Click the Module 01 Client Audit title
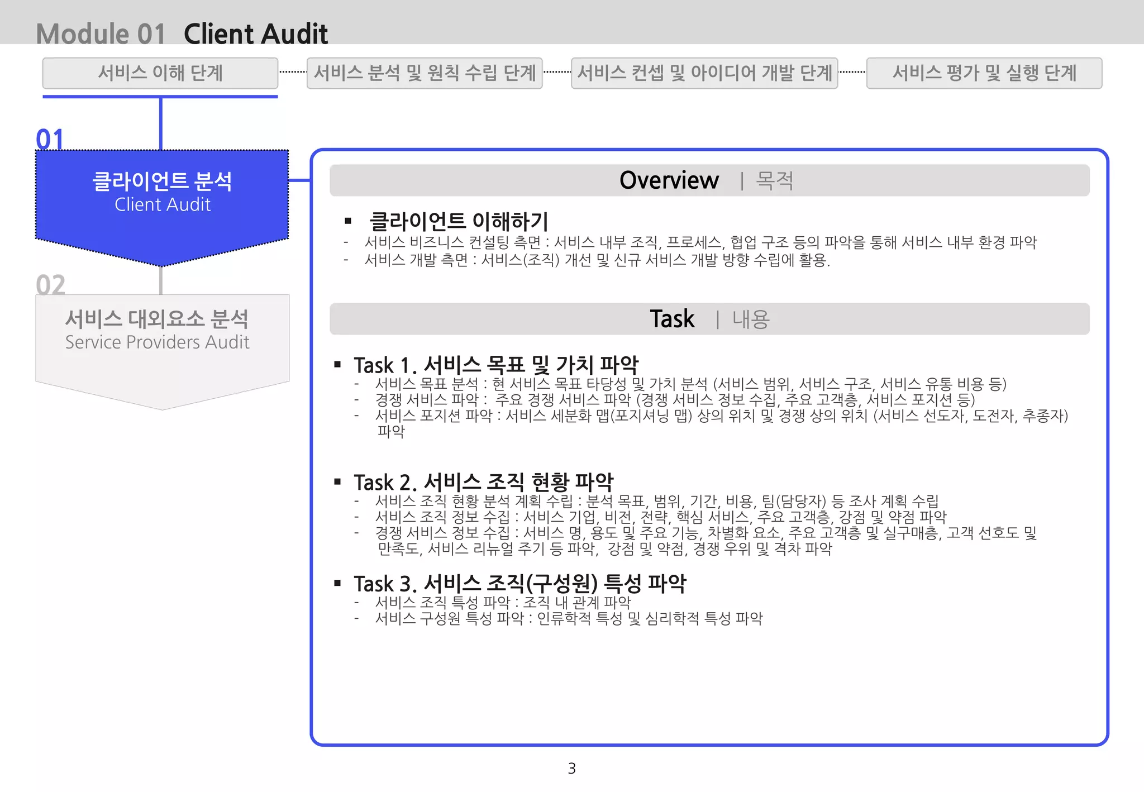This screenshot has height=792, width=1144. [x=182, y=34]
